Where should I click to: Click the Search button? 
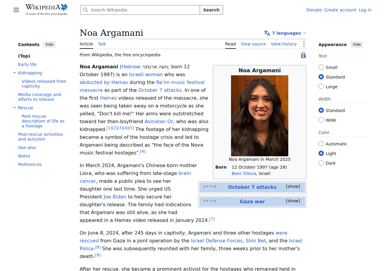point(211,10)
